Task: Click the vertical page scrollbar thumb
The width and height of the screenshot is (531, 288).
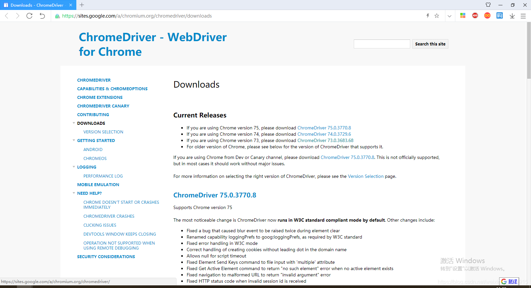Action: (529, 50)
